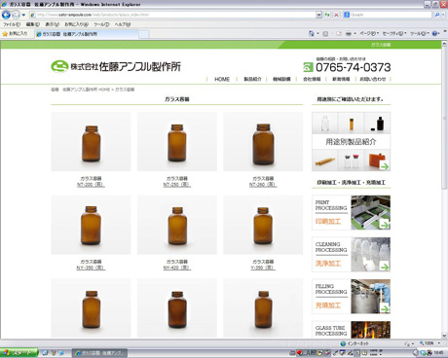Open NT-260 (茶) product link
Screen dimensions: 448x358
coord(263,185)
